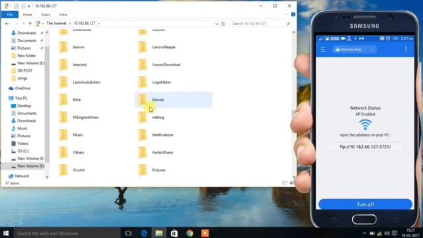Click the Back navigation arrow
423x238 pixels.
[7, 24]
